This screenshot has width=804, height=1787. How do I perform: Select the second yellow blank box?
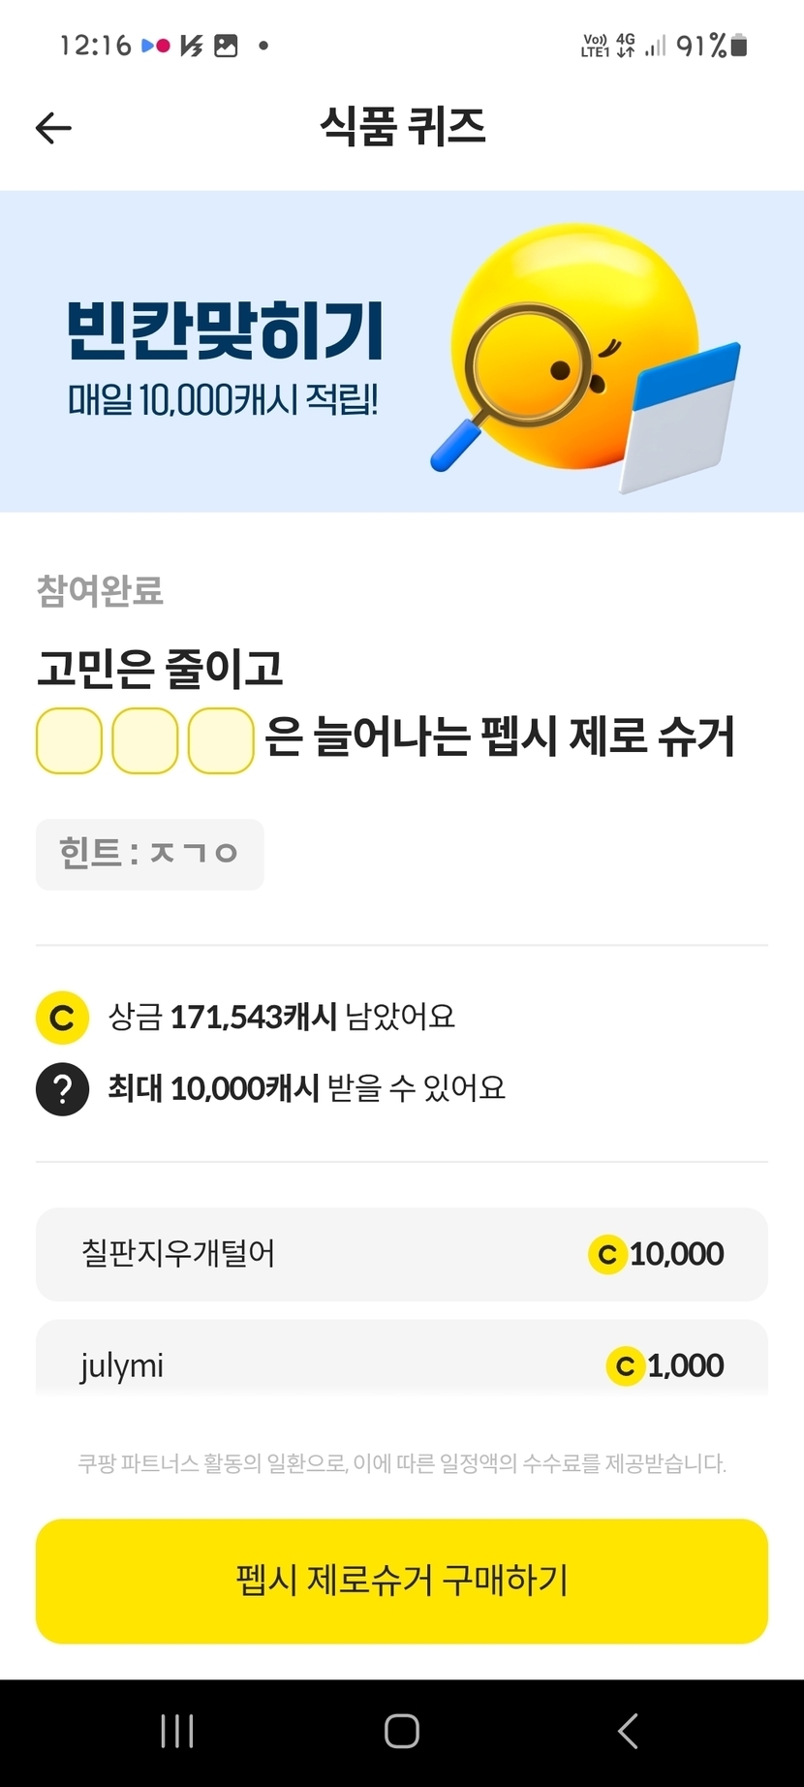(145, 741)
